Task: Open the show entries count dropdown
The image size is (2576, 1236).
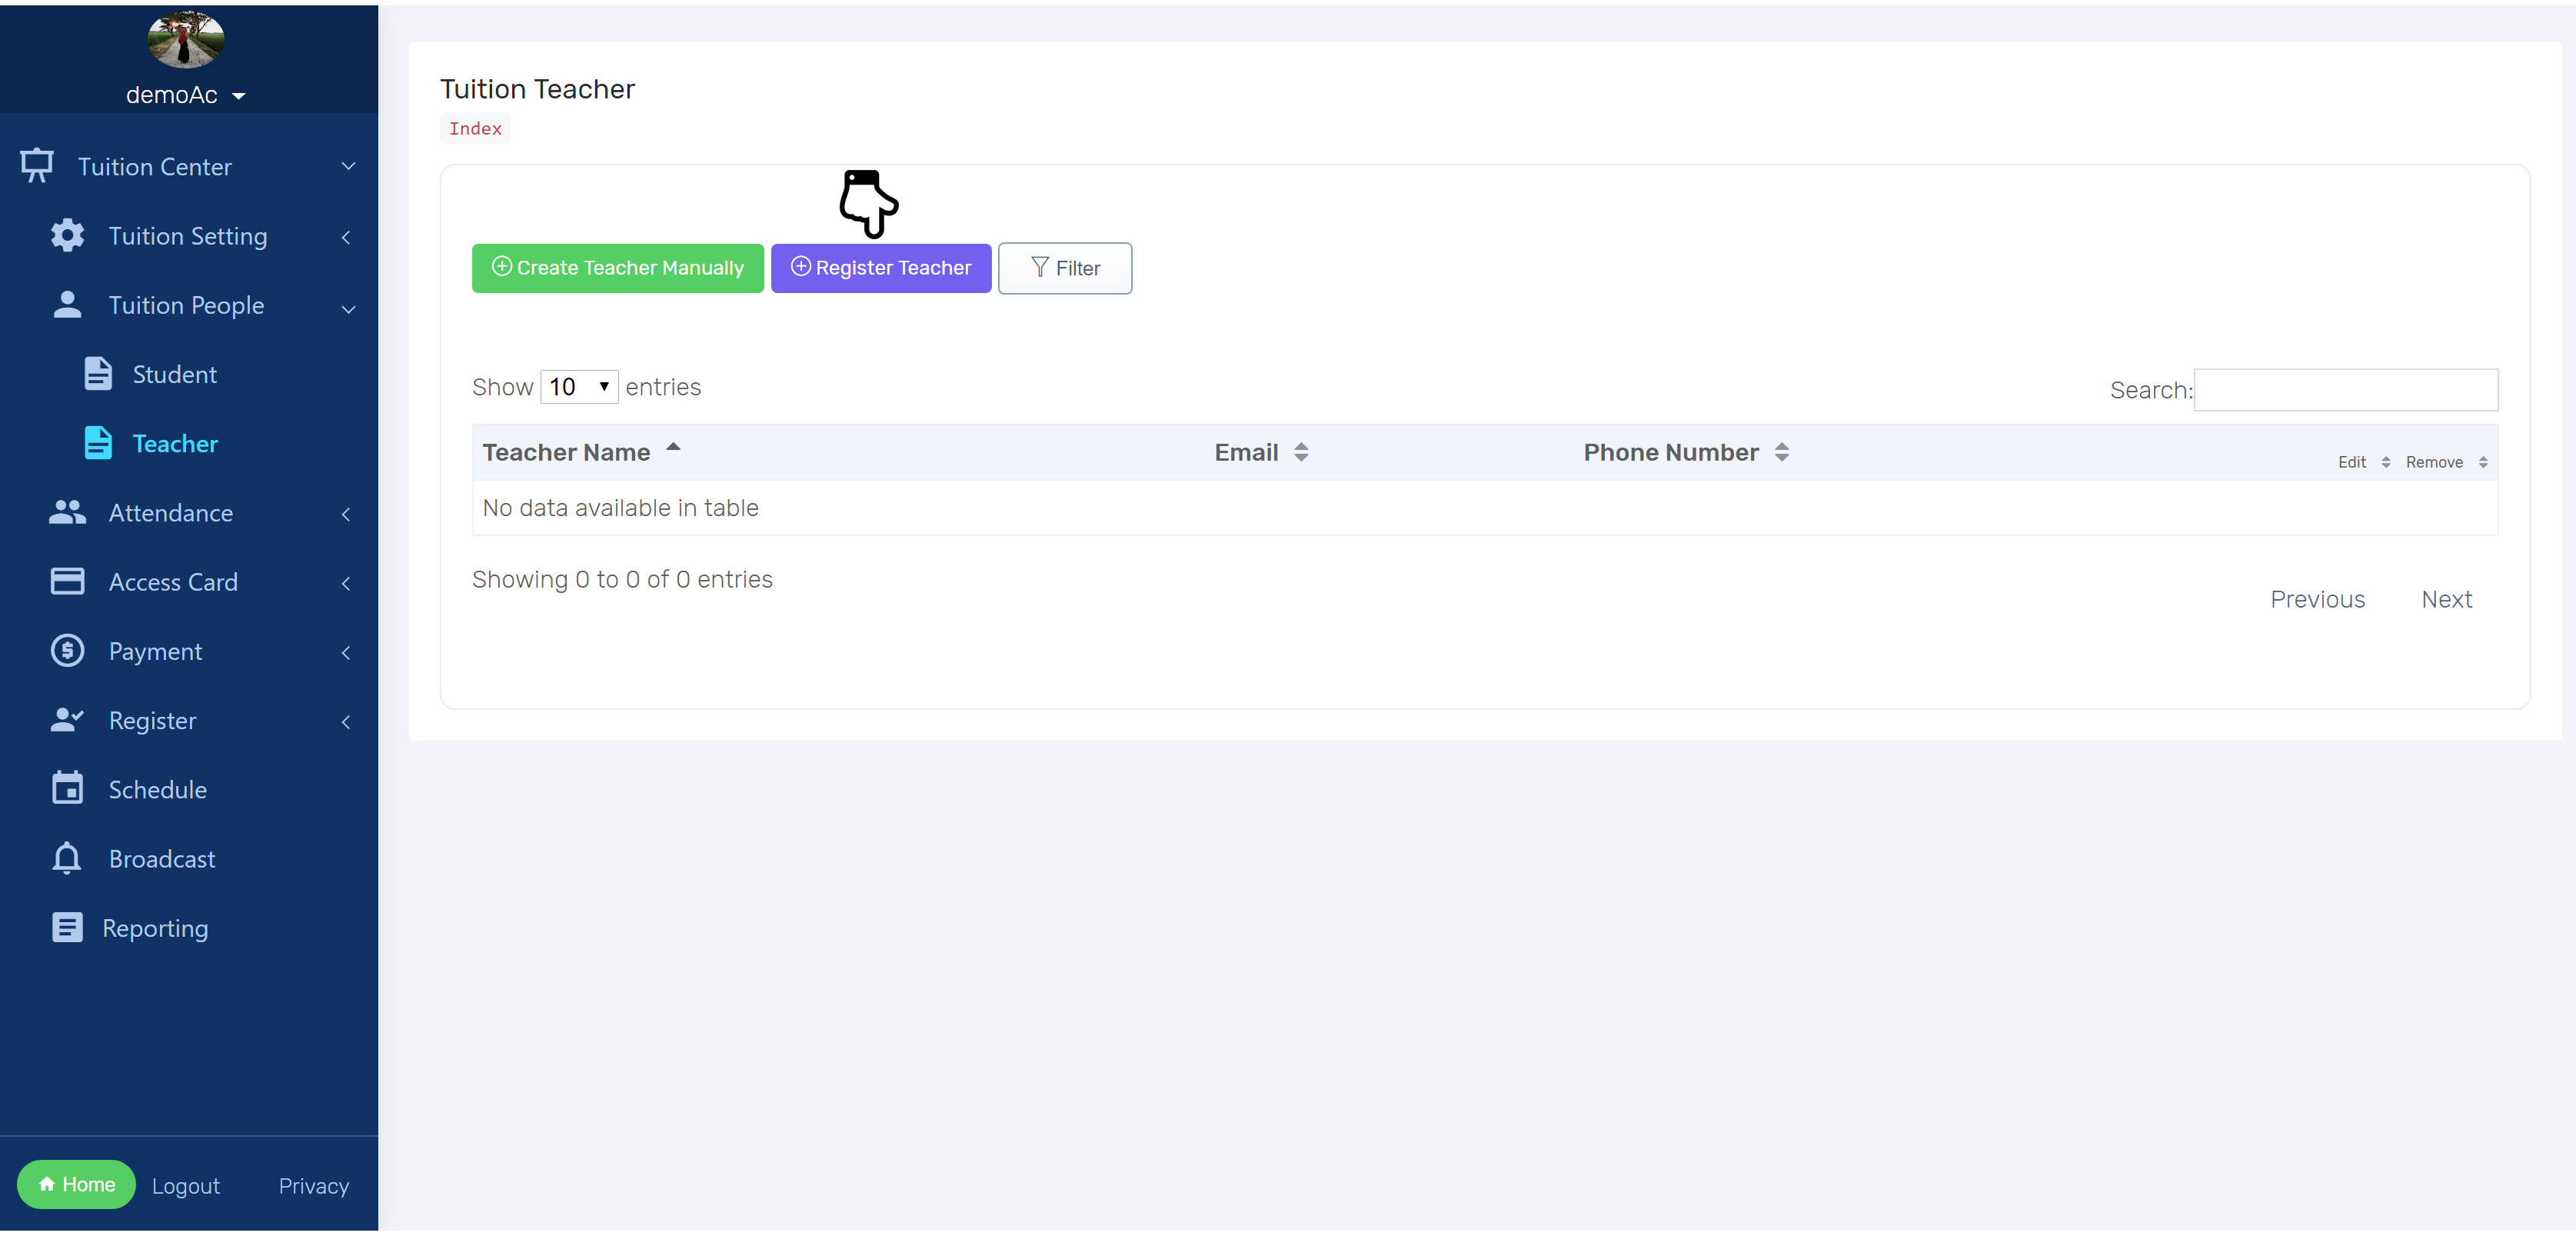Action: click(x=579, y=387)
